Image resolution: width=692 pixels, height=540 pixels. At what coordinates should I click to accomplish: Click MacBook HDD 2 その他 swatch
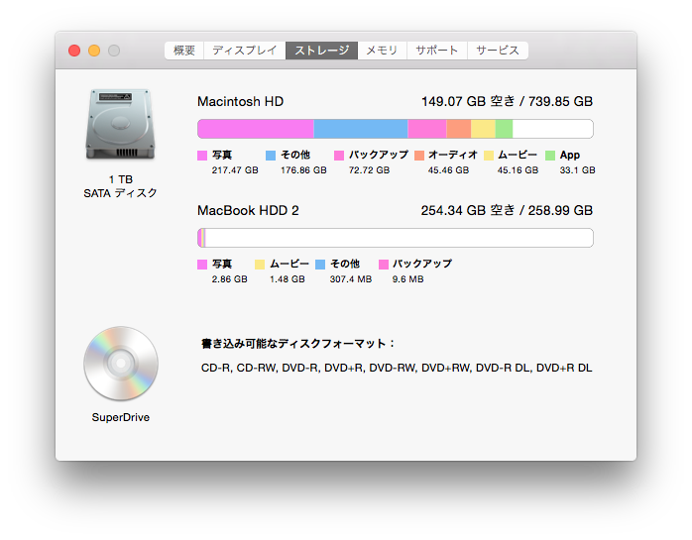(x=320, y=265)
